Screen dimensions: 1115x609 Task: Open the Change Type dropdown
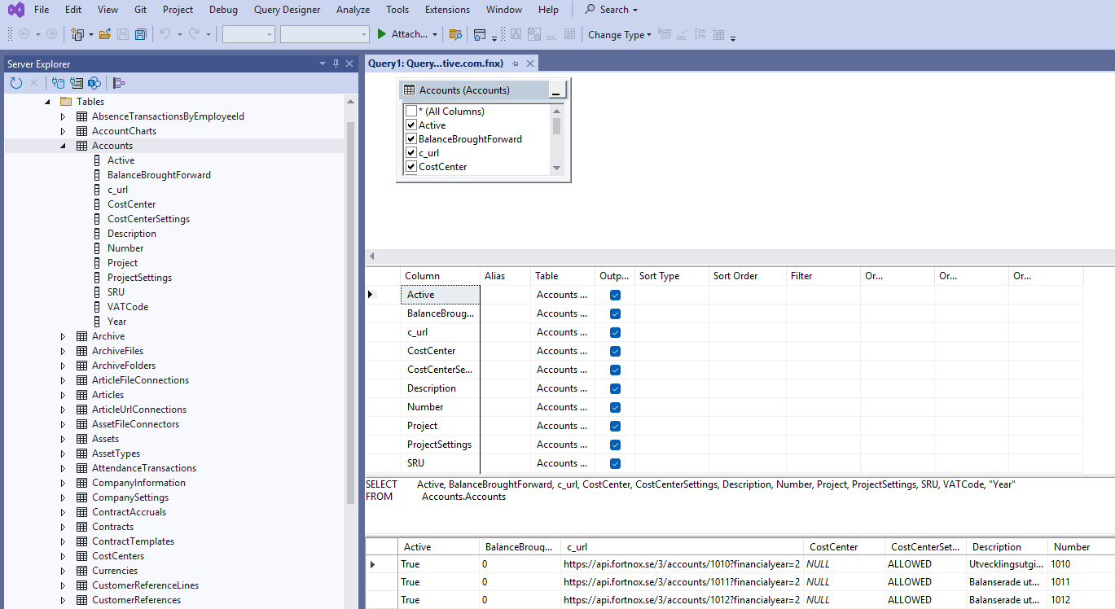click(620, 34)
